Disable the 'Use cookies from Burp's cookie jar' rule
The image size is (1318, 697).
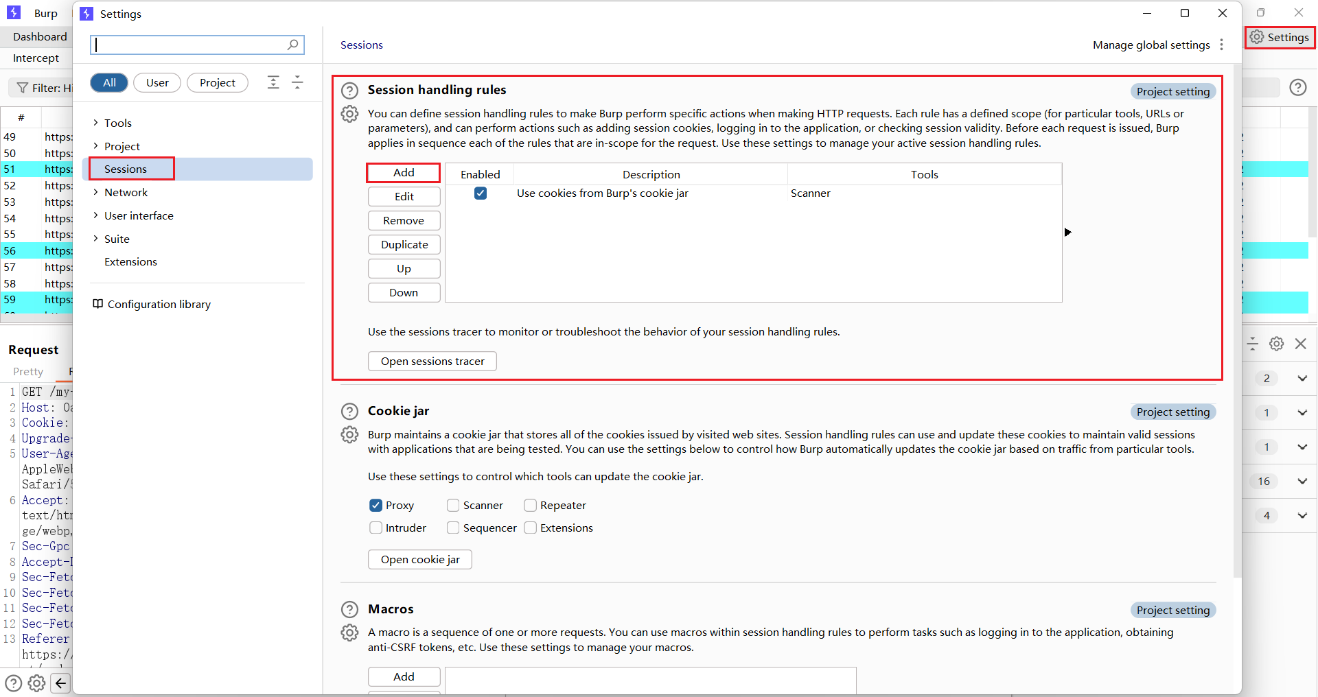(481, 193)
